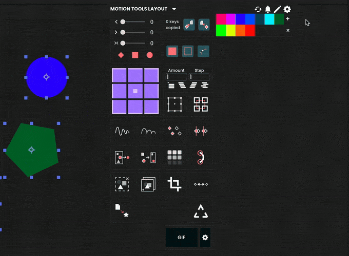Remove color with the x button
349x256 pixels.
tap(288, 30)
